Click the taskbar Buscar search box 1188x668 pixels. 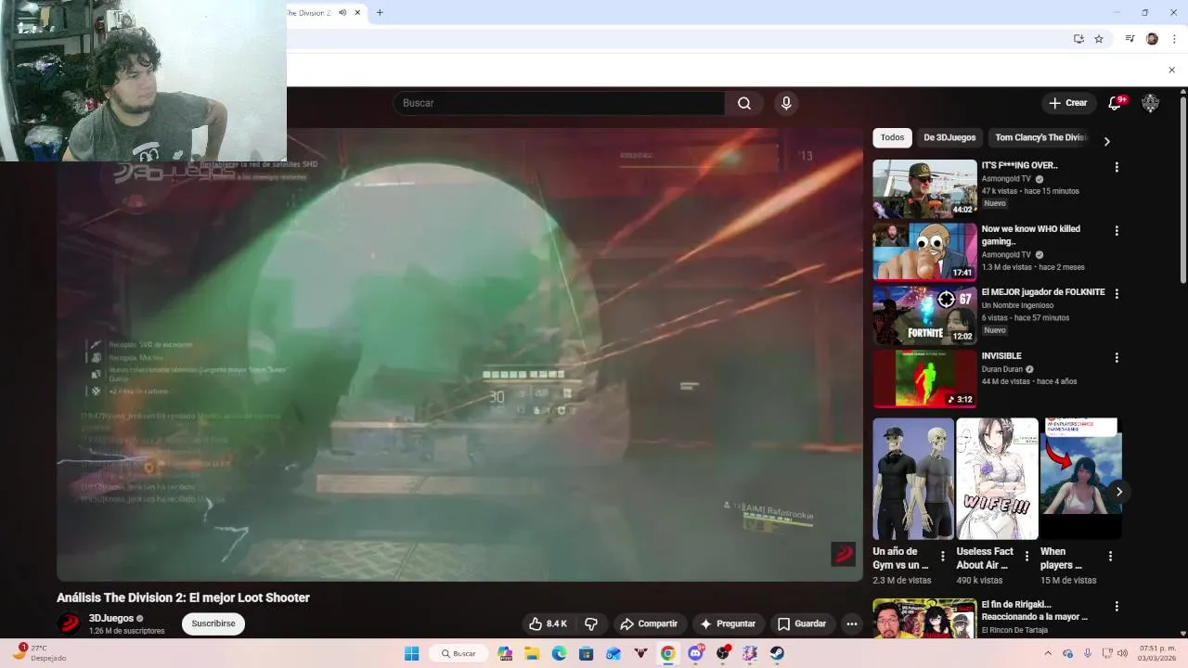coord(458,653)
